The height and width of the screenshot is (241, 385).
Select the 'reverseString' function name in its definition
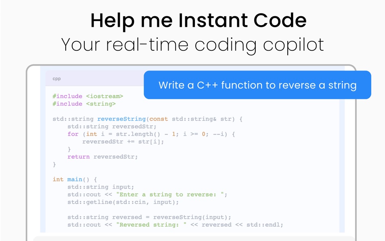click(x=122, y=119)
